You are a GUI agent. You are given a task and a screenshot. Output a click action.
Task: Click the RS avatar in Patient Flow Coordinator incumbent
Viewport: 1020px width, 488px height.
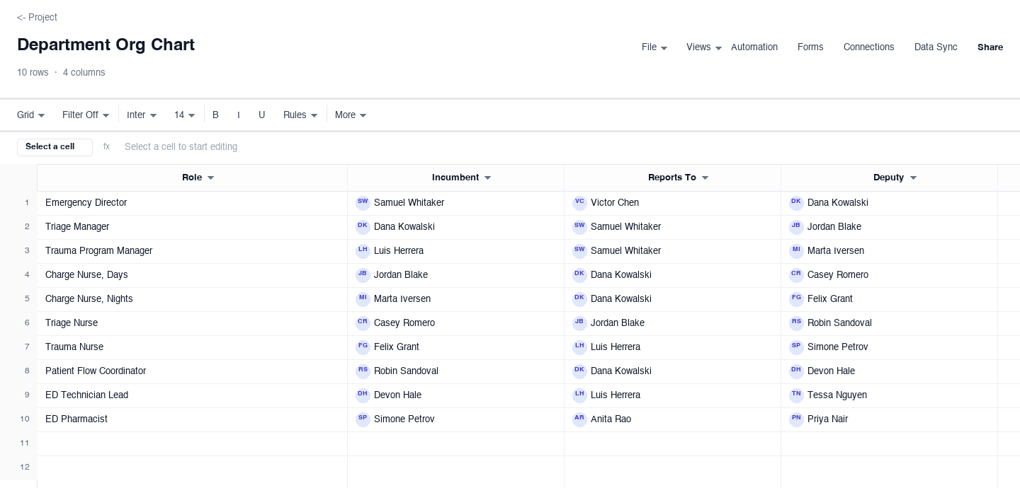click(363, 371)
